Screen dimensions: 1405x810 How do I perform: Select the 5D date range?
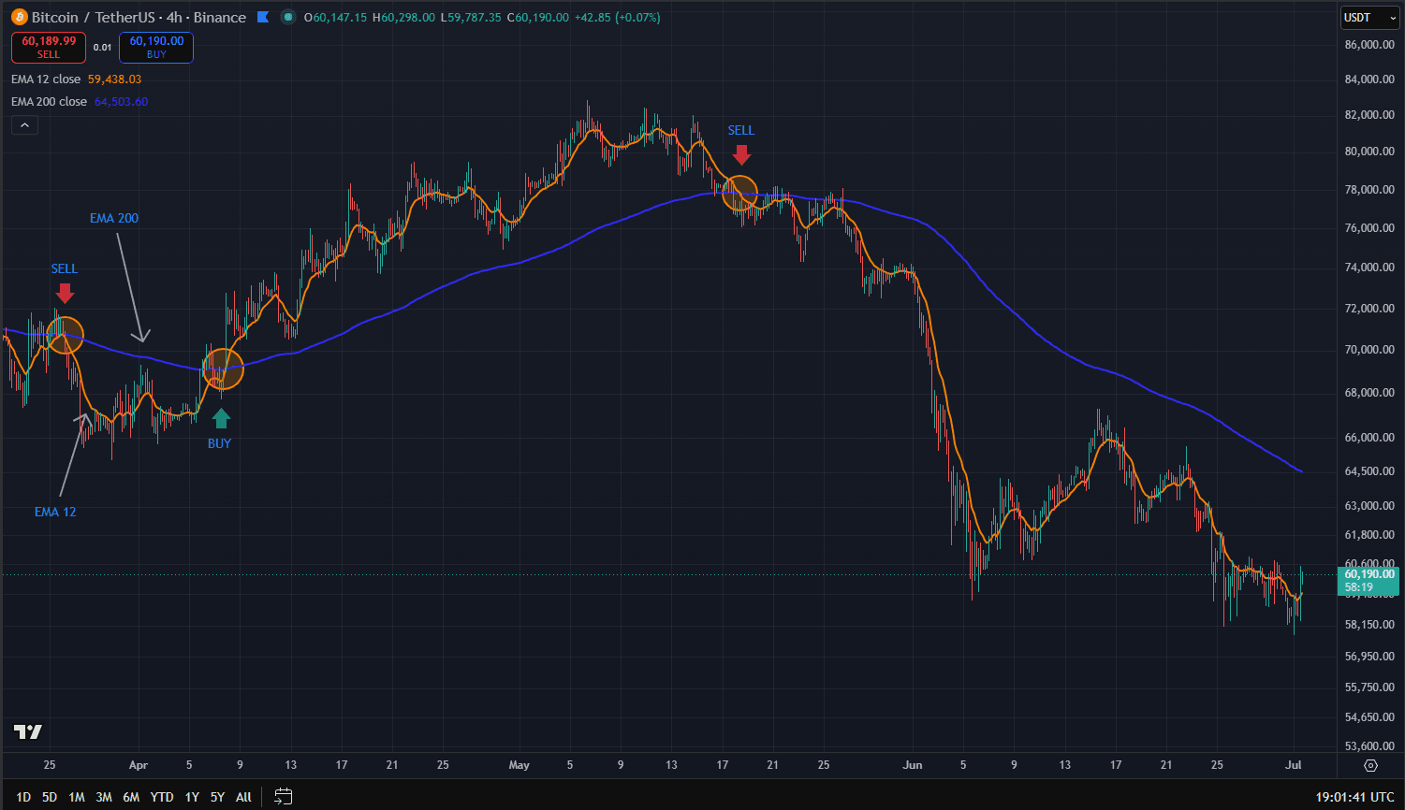[x=50, y=797]
